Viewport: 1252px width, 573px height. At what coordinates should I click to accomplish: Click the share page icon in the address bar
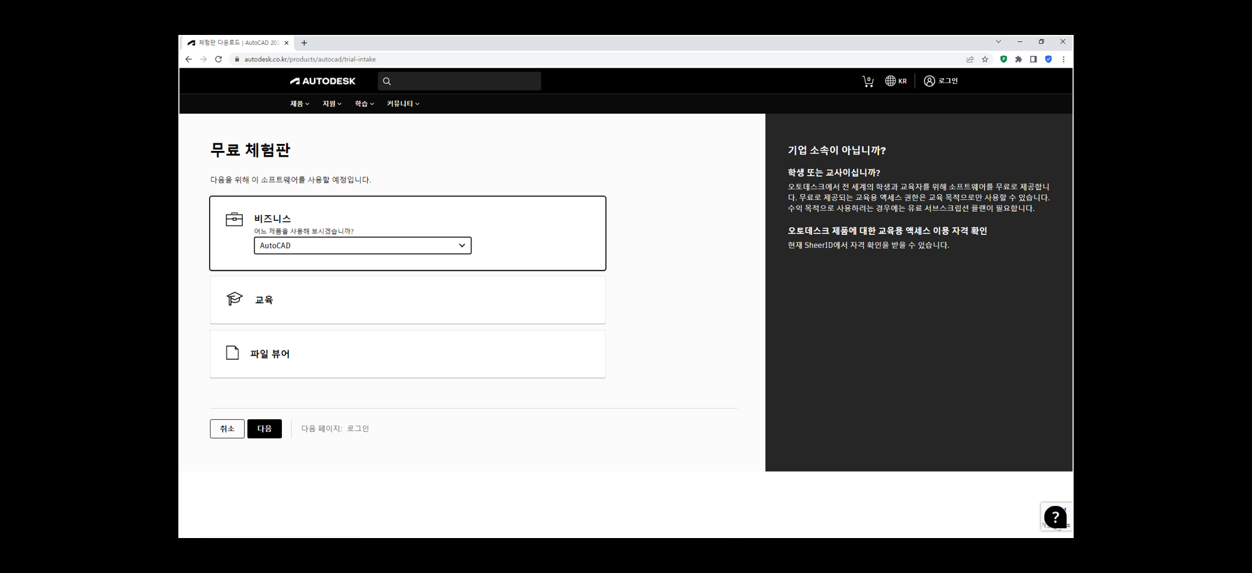[x=970, y=59]
